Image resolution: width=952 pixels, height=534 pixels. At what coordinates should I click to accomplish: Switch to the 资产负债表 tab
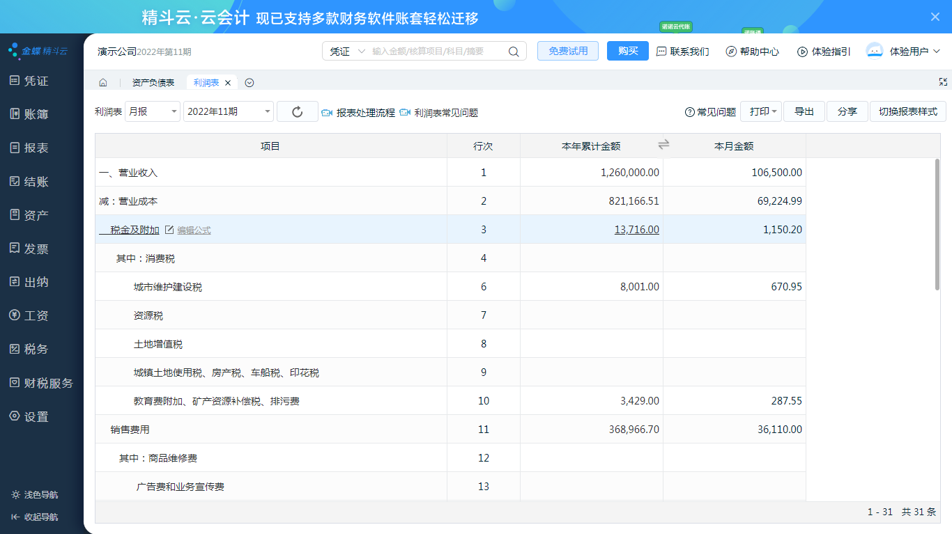coord(153,83)
